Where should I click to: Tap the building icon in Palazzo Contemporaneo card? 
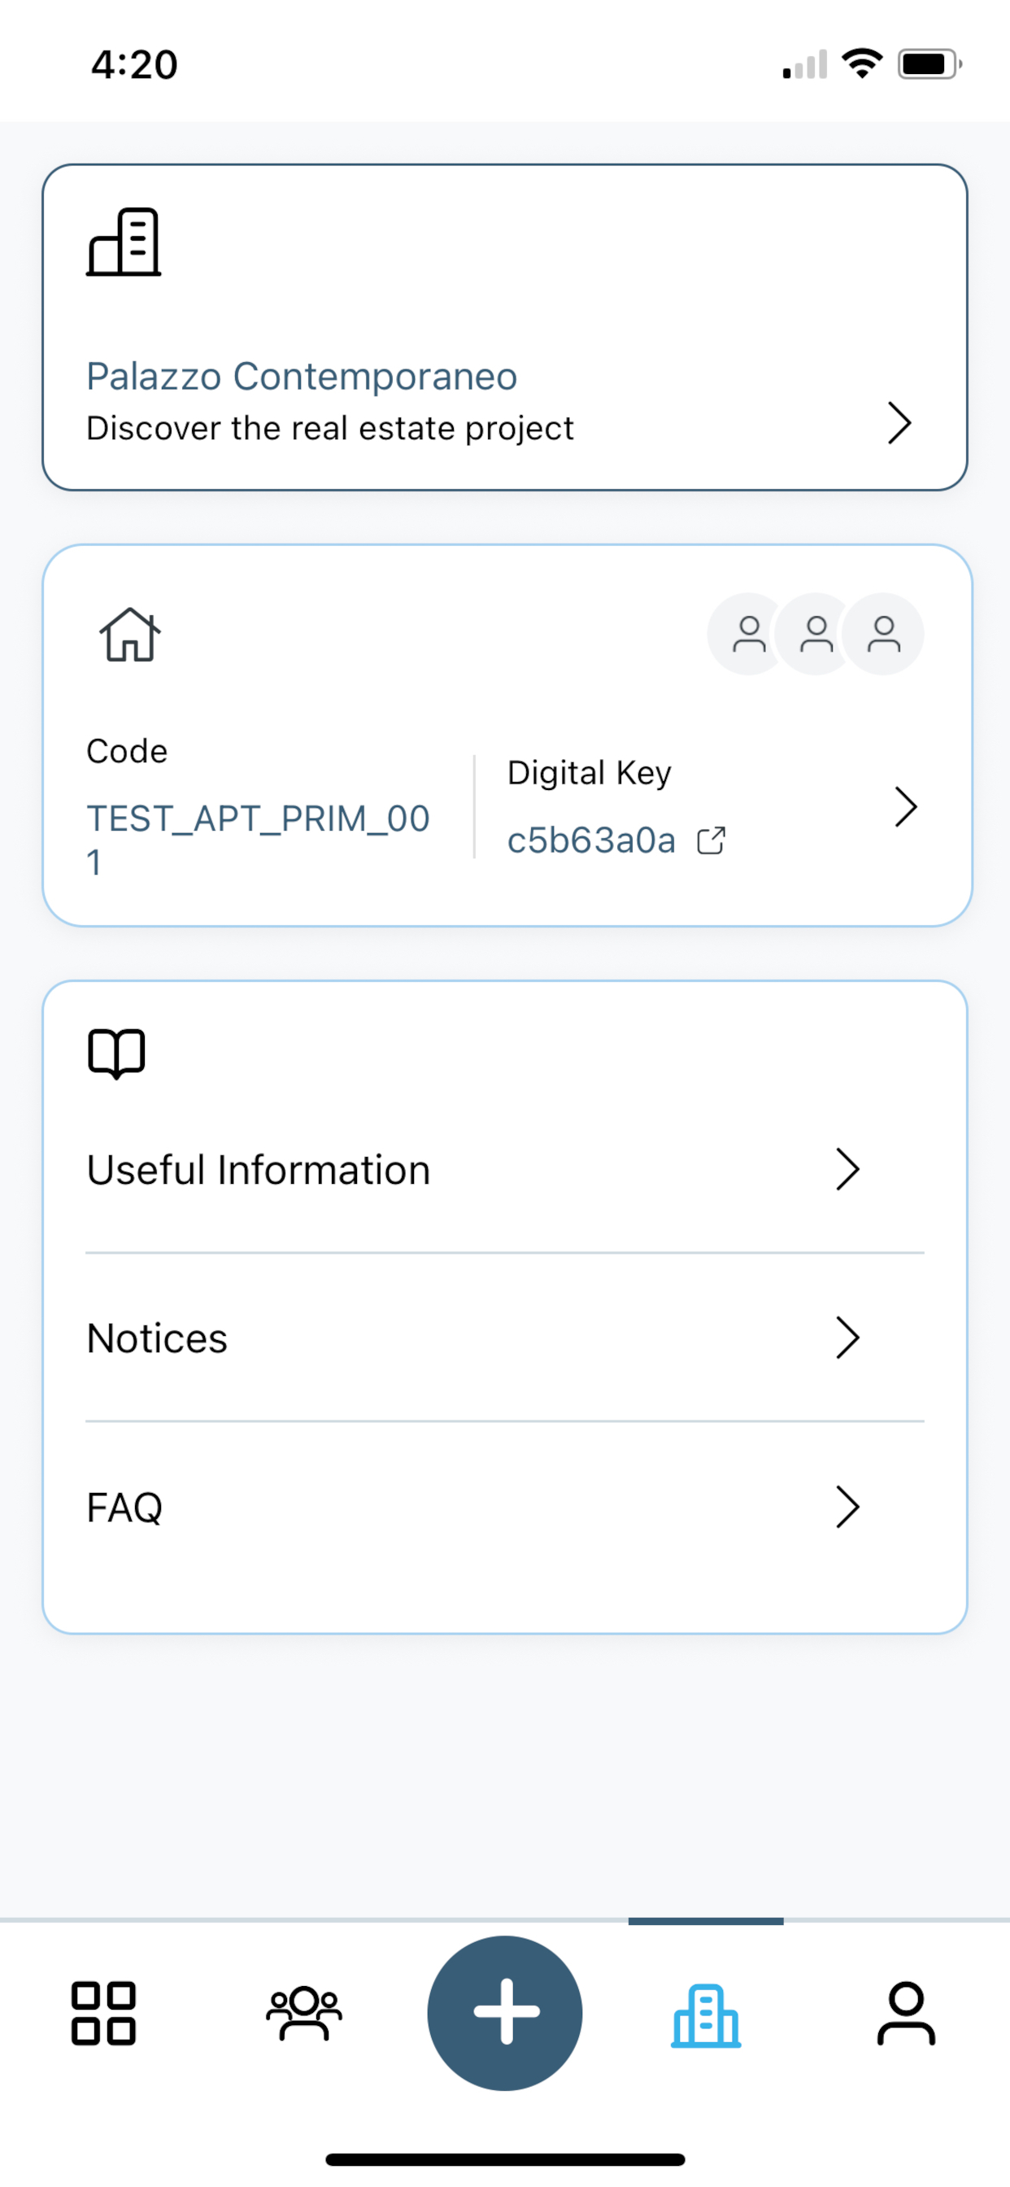(x=124, y=242)
